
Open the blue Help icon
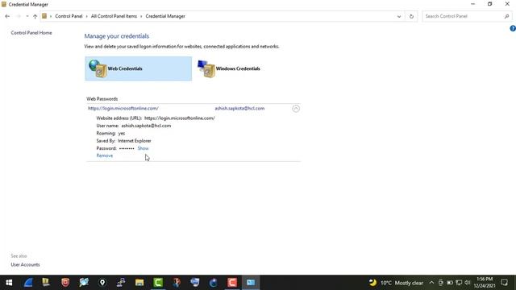(x=513, y=29)
